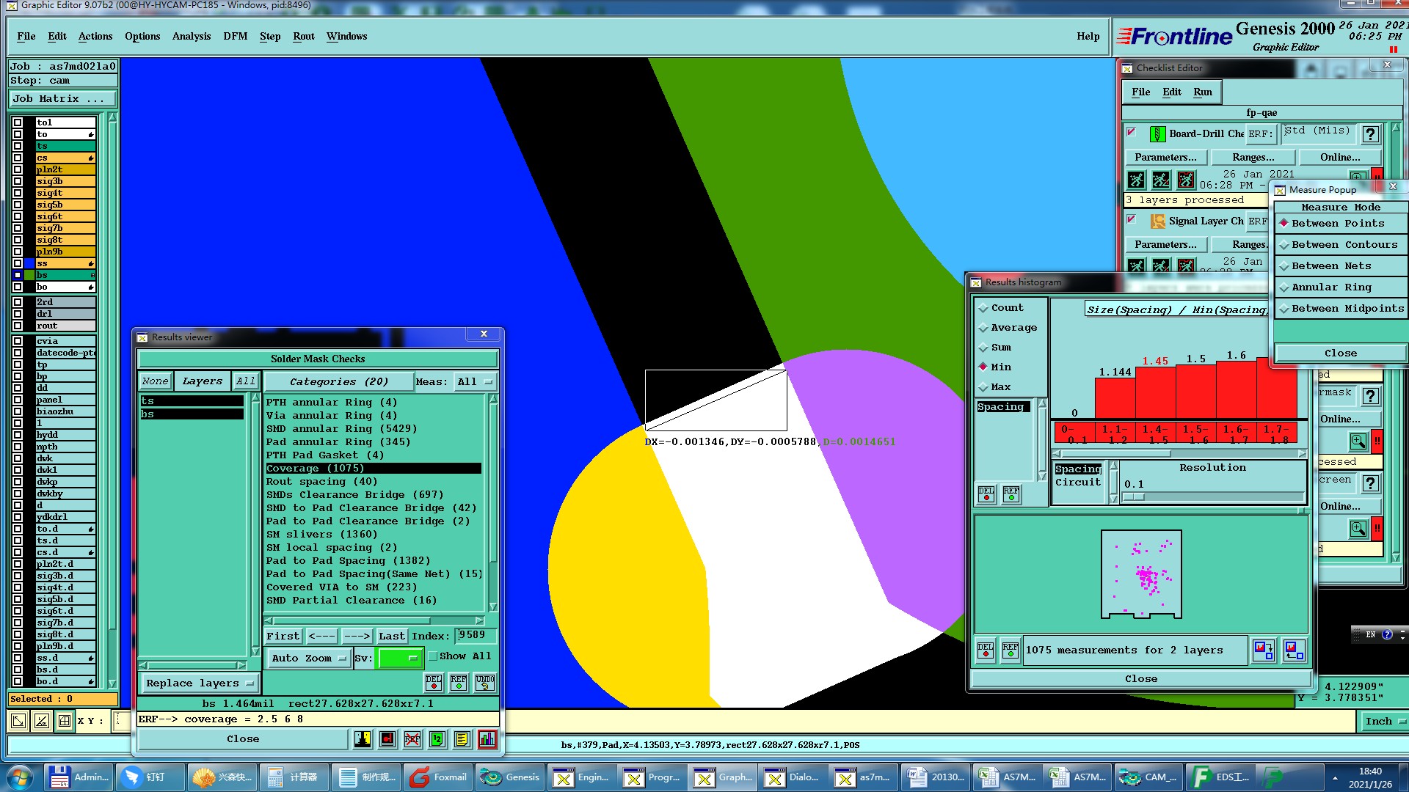Open the Meas: All dropdown
1409x792 pixels.
coord(475,382)
